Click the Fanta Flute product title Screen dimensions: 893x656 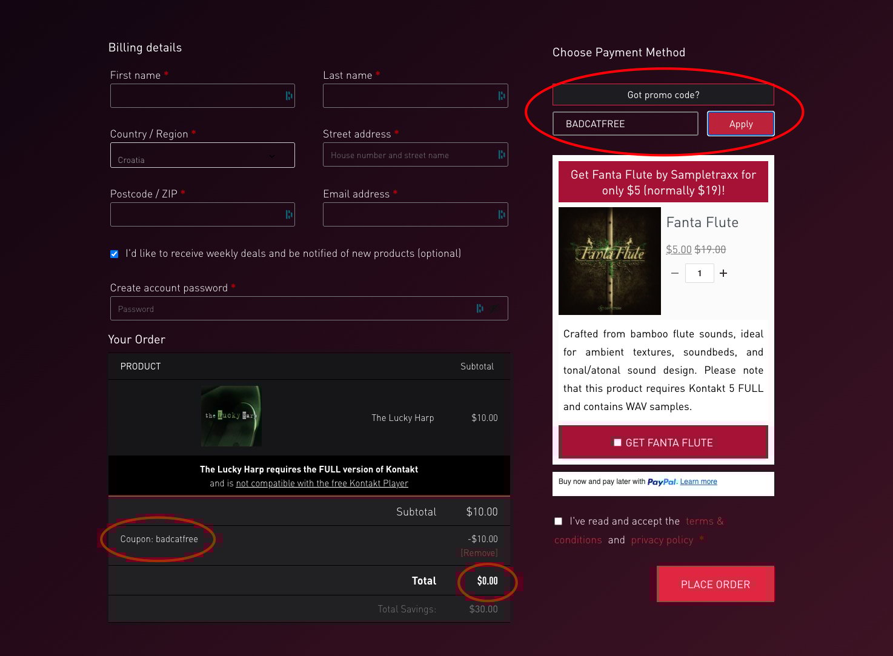point(702,222)
